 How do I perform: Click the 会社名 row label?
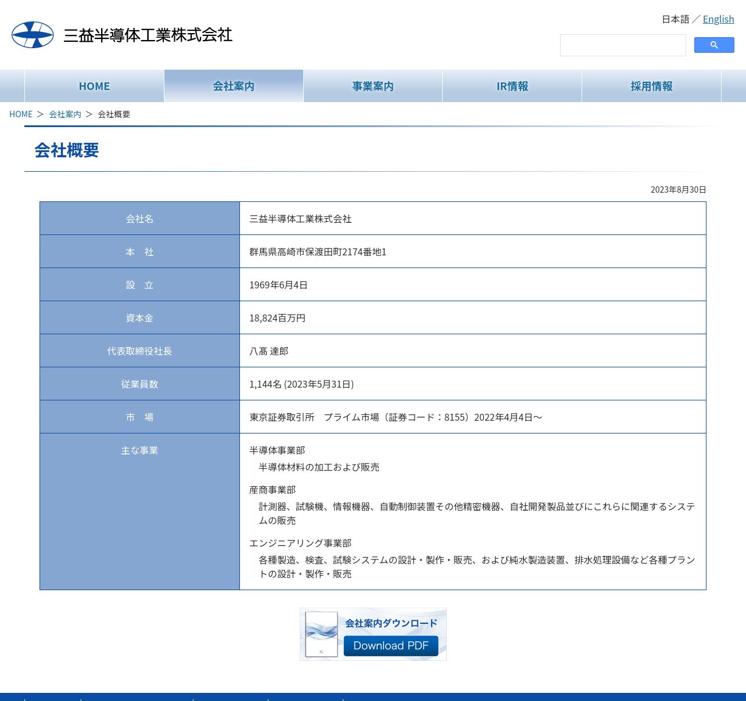(139, 219)
